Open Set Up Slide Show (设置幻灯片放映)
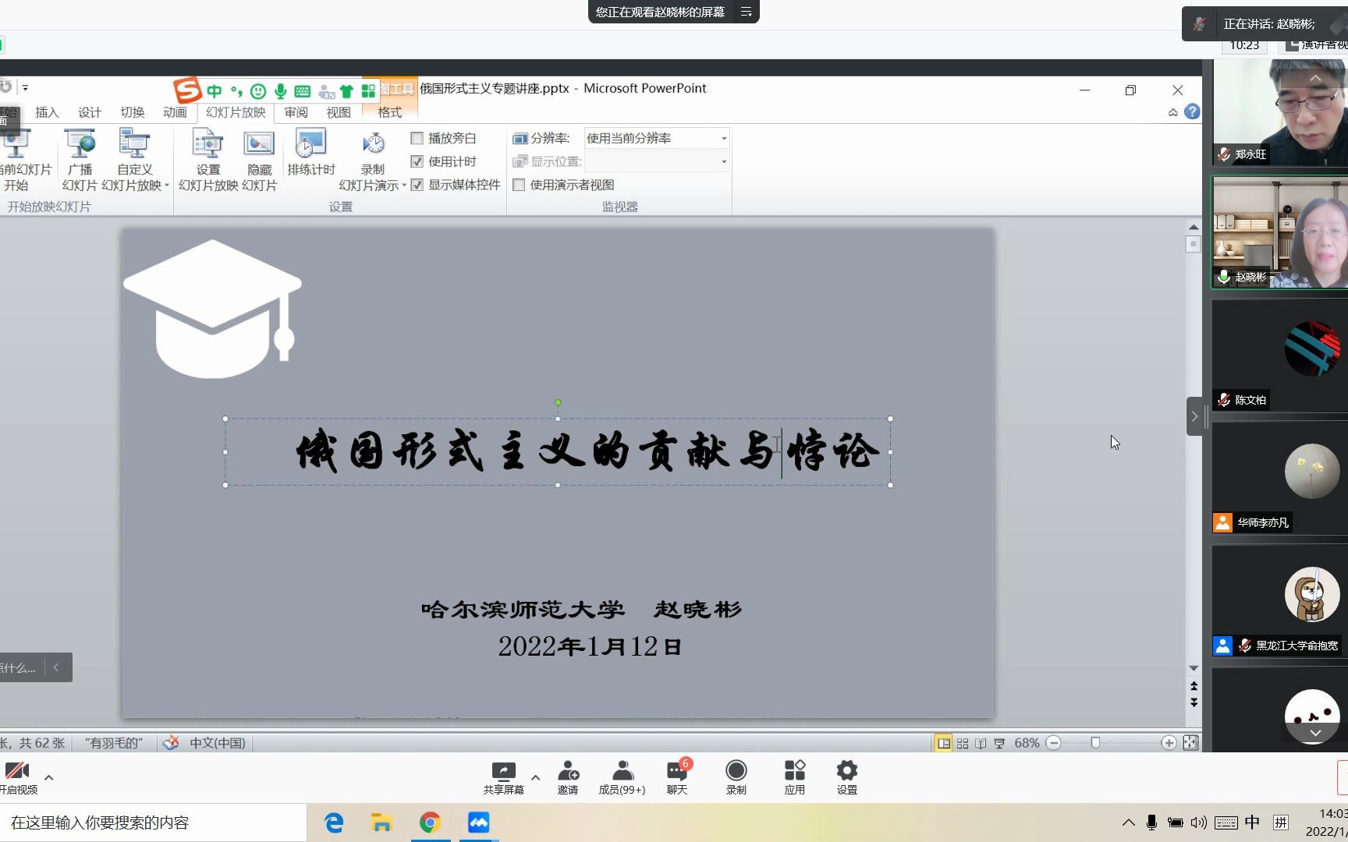 (x=208, y=161)
